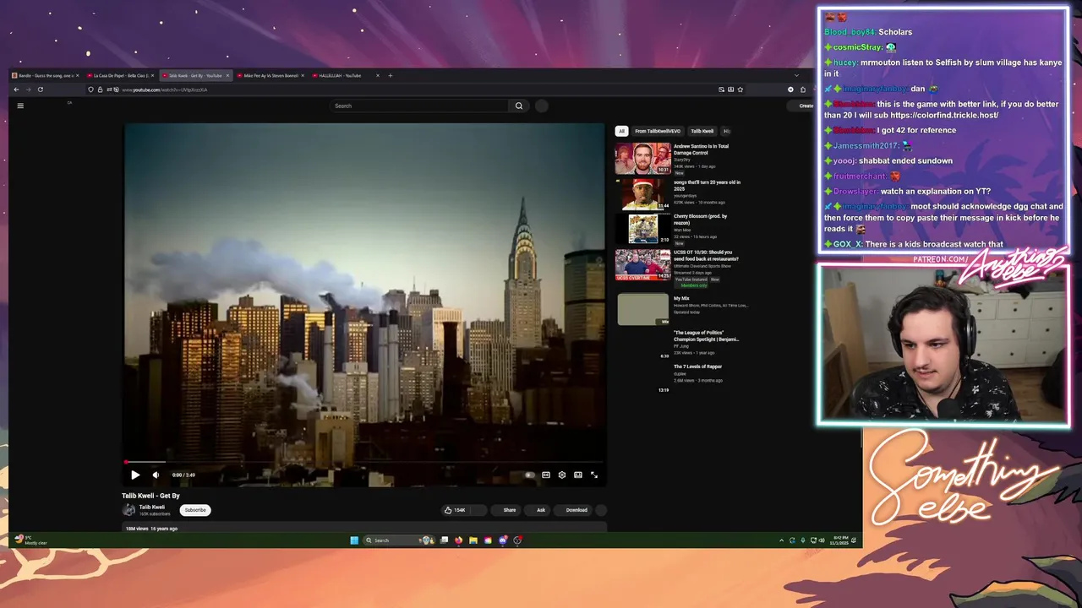This screenshot has height=608, width=1082.
Task: Select From TalibKweliVEVO filter chip
Action: click(x=658, y=131)
